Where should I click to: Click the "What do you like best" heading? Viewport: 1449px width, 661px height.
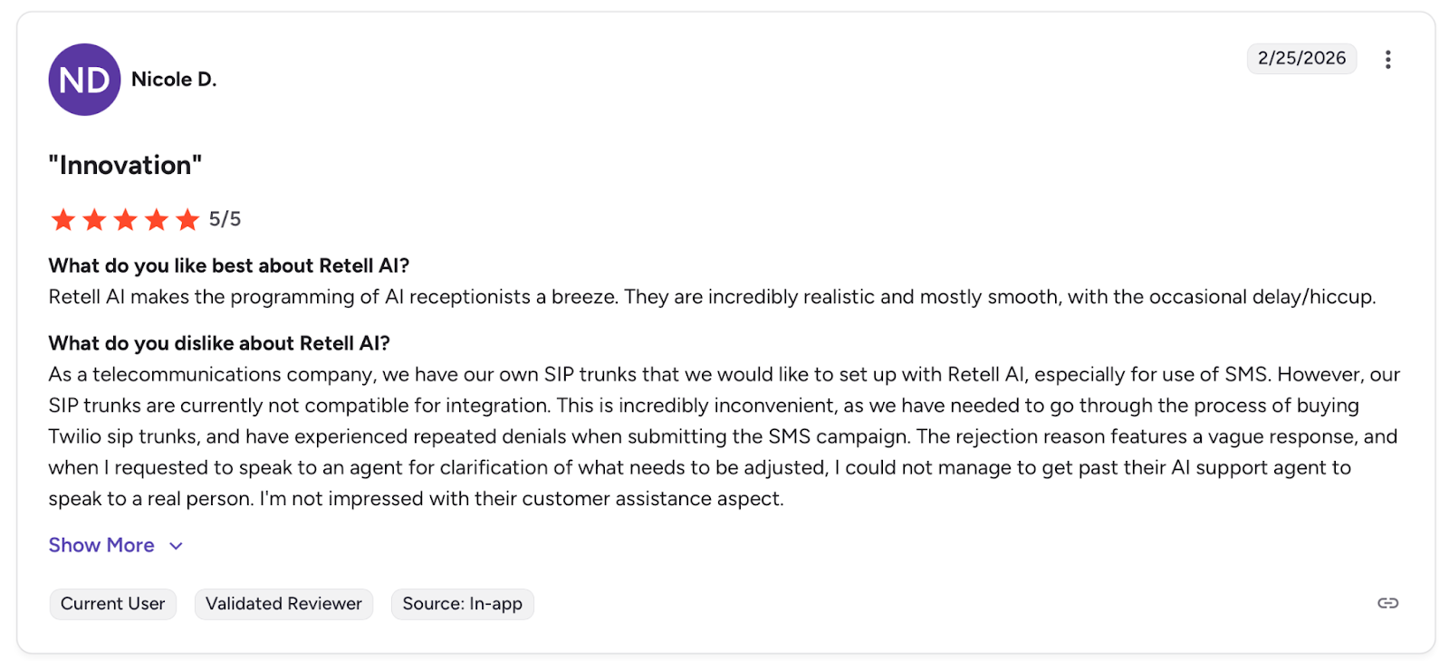(x=228, y=265)
